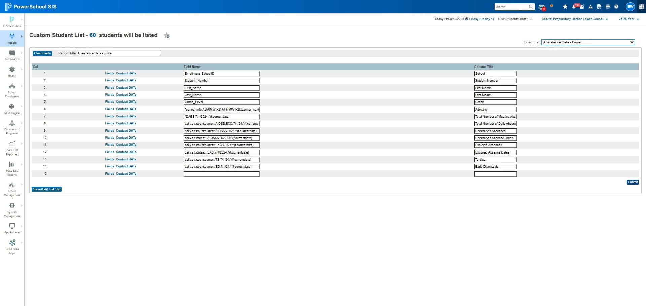This screenshot has height=306, width=646.
Task: Open School Management in the sidebar
Action: pos(12,189)
